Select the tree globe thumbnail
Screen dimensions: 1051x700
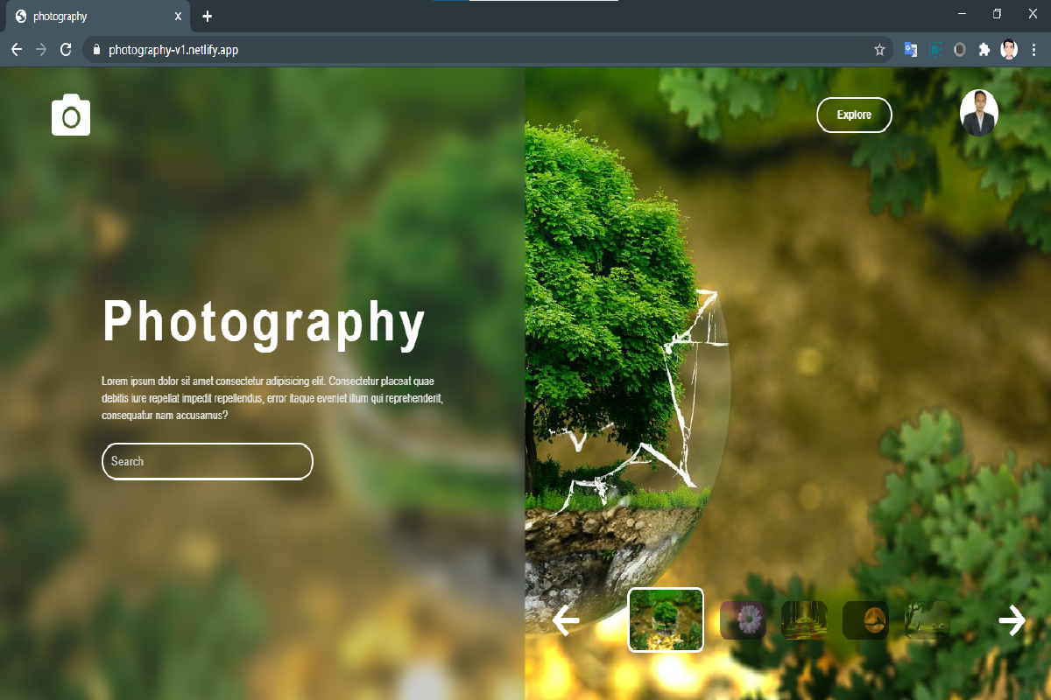tap(666, 619)
